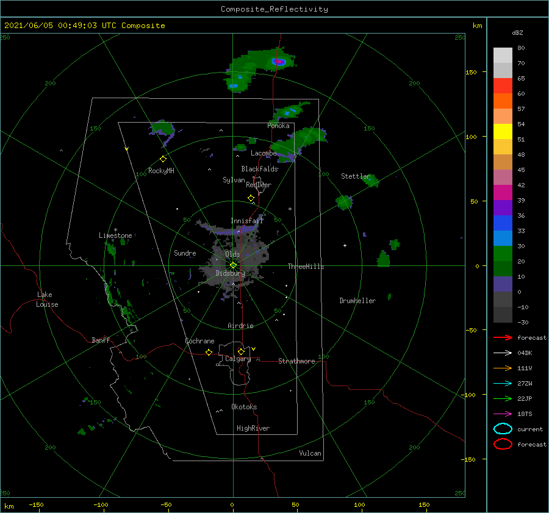The width and height of the screenshot is (549, 513).
Task: Click the asterisk marker above Limestone
Action: click(x=115, y=230)
